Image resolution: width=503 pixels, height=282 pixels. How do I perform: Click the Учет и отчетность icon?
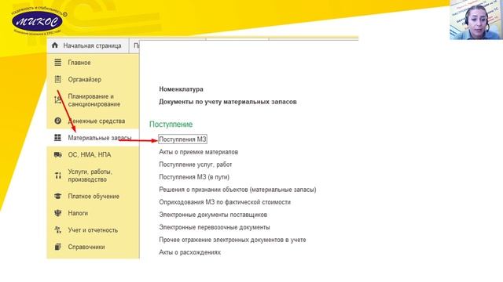tap(57, 230)
